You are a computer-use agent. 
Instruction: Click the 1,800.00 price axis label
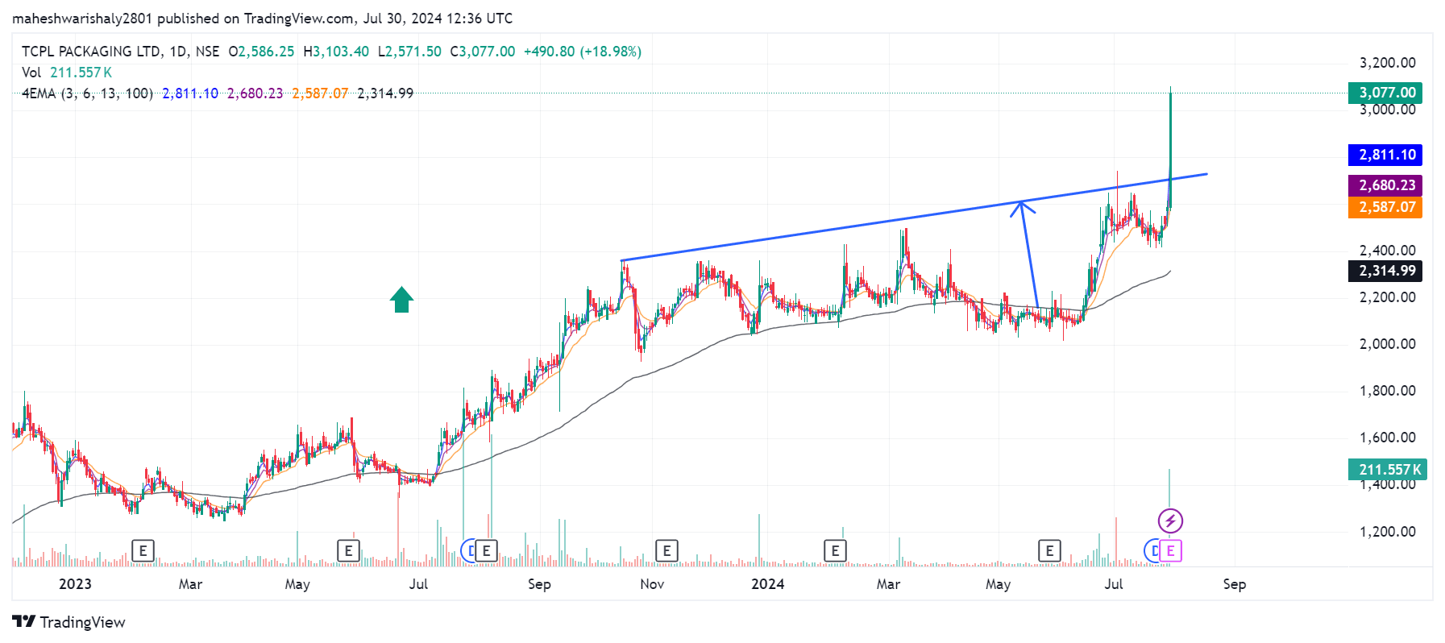(1387, 391)
